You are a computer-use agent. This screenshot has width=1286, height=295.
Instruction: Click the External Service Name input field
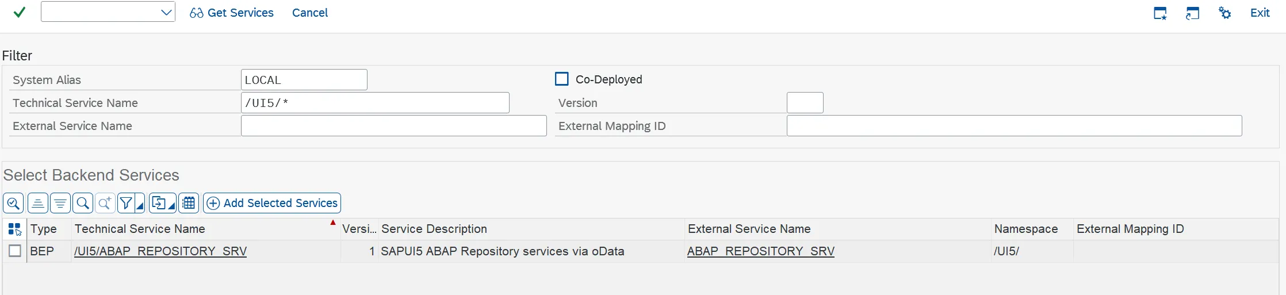[393, 126]
